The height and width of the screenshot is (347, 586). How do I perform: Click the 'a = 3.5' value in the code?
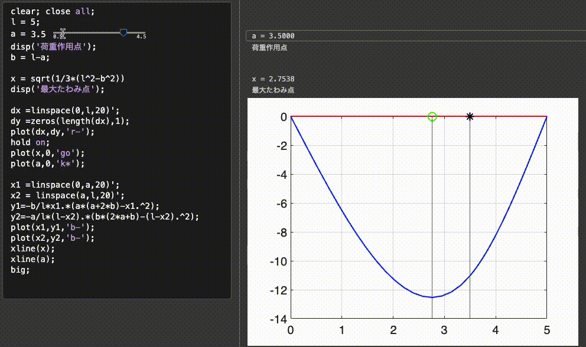click(x=28, y=34)
